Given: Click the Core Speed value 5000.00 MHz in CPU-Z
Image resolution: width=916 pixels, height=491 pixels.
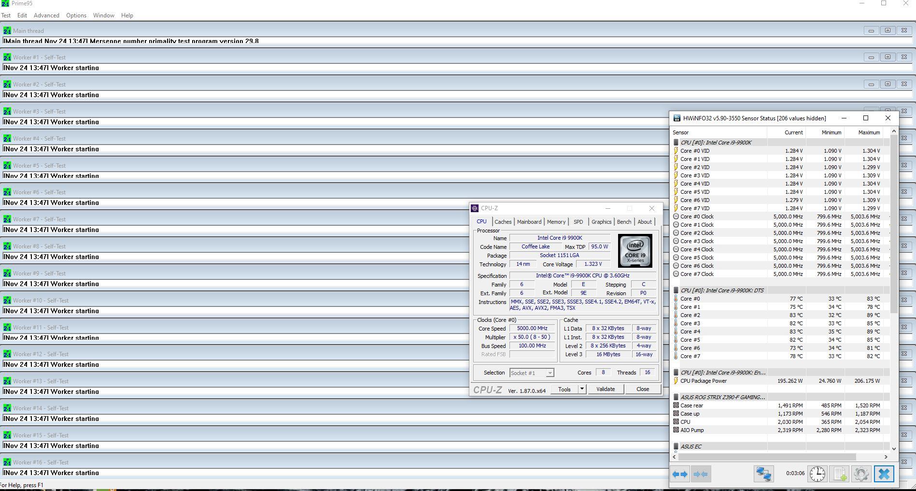Looking at the screenshot, I should pyautogui.click(x=532, y=328).
